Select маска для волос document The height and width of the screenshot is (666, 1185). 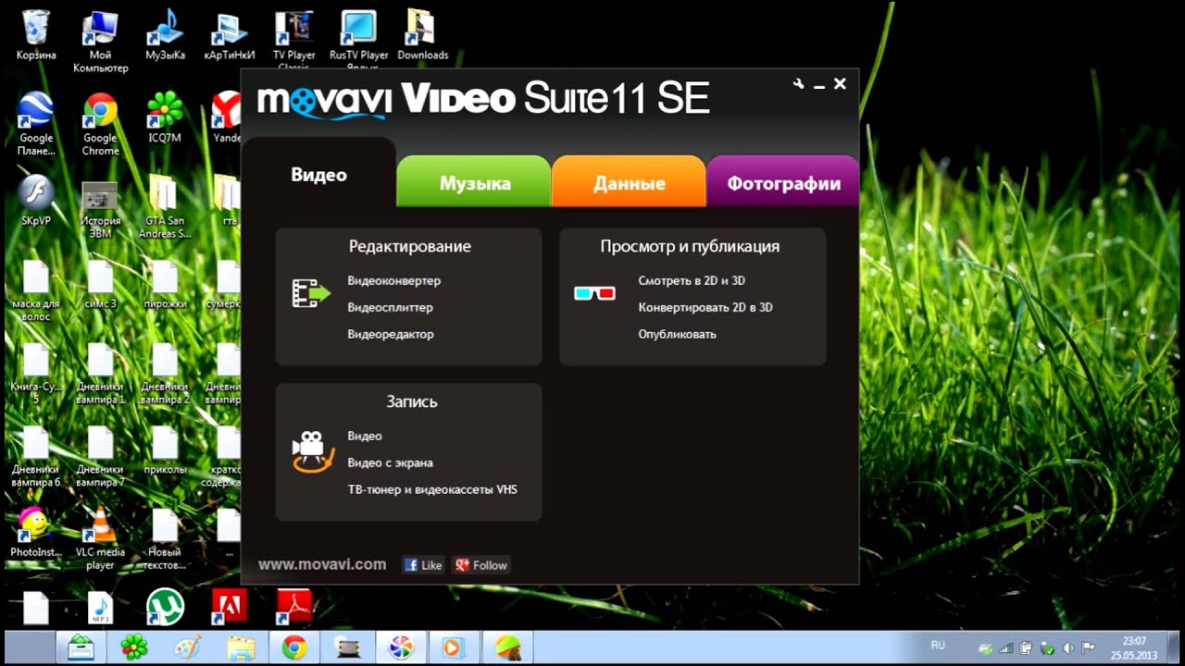pos(36,290)
